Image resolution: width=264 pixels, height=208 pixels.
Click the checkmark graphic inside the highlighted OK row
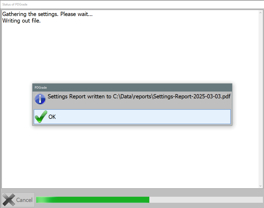41,116
